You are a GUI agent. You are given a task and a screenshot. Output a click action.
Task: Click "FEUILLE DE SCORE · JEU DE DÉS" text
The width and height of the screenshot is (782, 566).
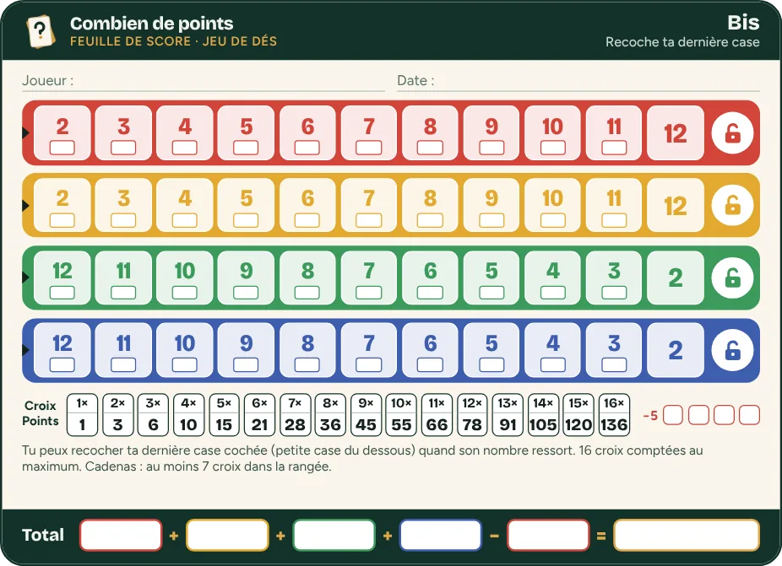click(174, 41)
